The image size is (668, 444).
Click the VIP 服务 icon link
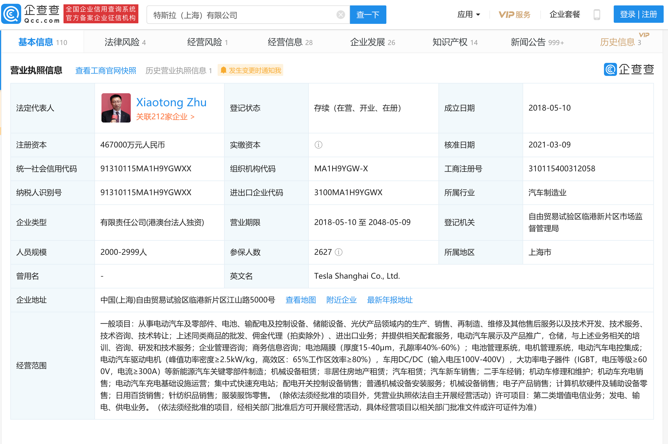[x=514, y=14]
